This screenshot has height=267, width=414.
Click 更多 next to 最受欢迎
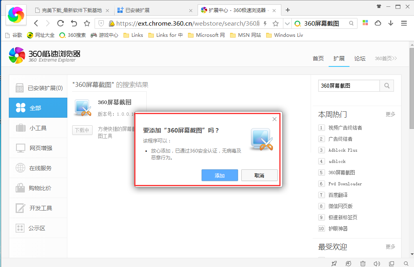(390, 247)
